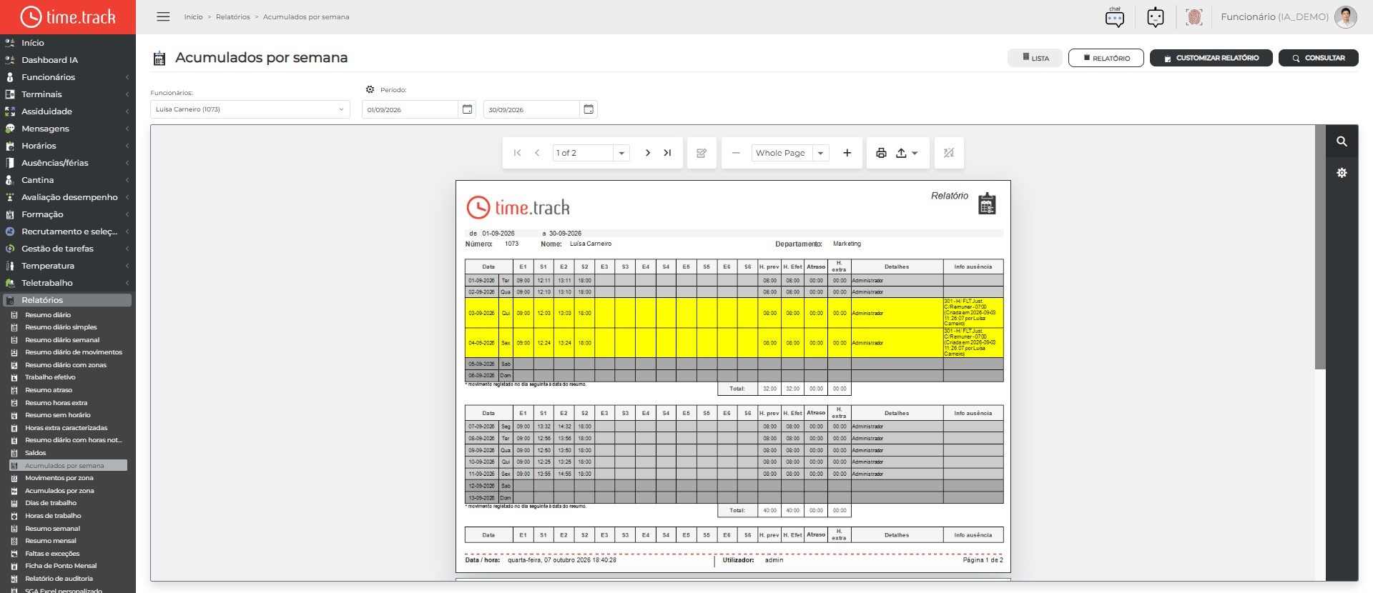This screenshot has width=1373, height=593.
Task: Go to previous report page
Action: (x=537, y=153)
